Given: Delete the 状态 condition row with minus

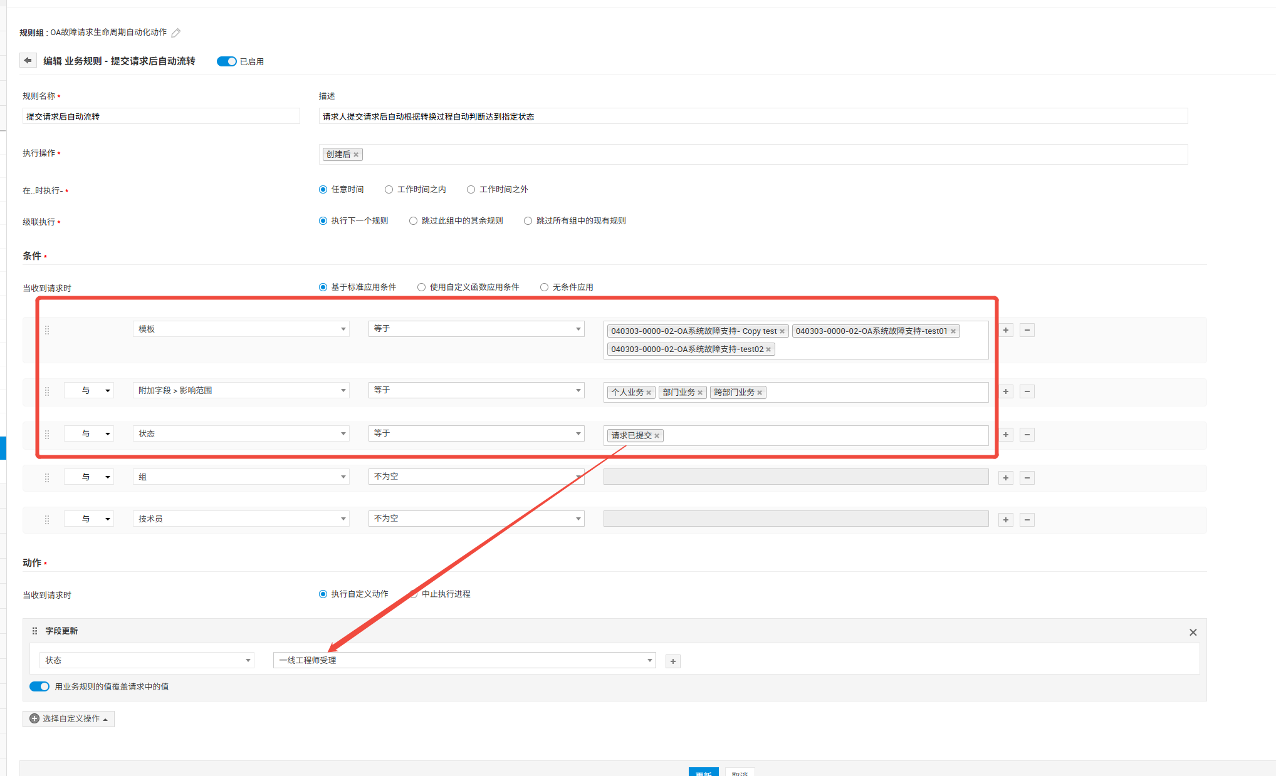Looking at the screenshot, I should (1027, 435).
